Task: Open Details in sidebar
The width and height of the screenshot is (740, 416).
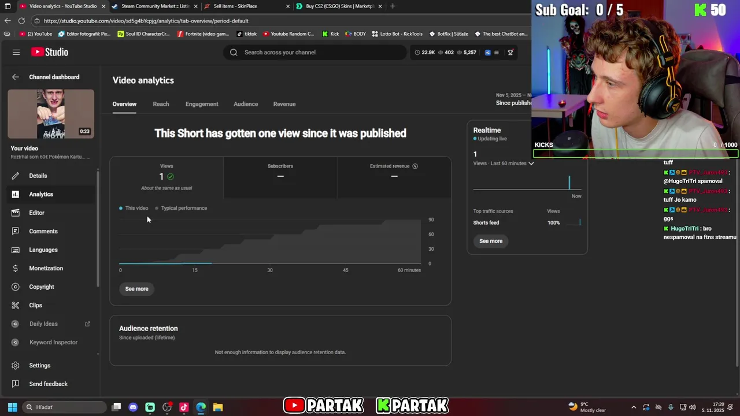Action: click(51, 176)
